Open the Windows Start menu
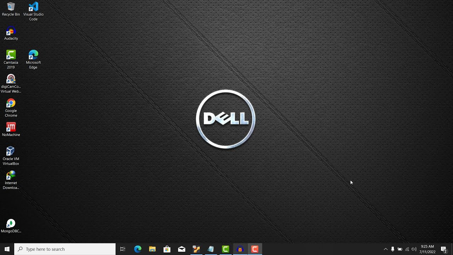The height and width of the screenshot is (255, 453). (x=7, y=249)
